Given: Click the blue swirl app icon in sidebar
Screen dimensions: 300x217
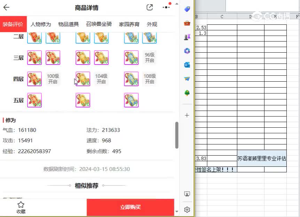Looking at the screenshot, I should tap(187, 51).
